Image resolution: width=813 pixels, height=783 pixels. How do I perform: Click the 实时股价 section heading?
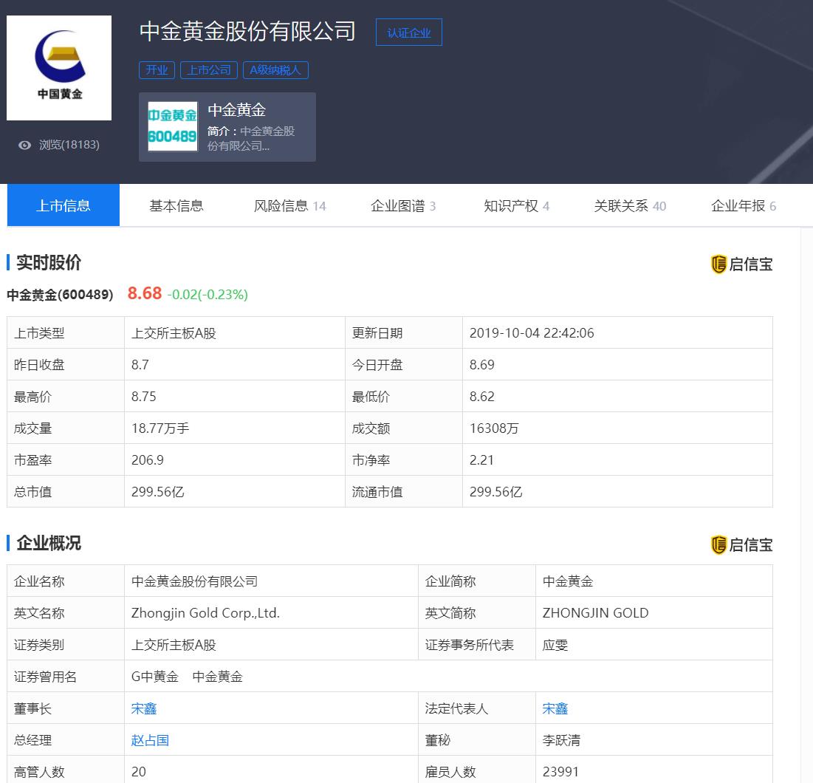coord(49,262)
